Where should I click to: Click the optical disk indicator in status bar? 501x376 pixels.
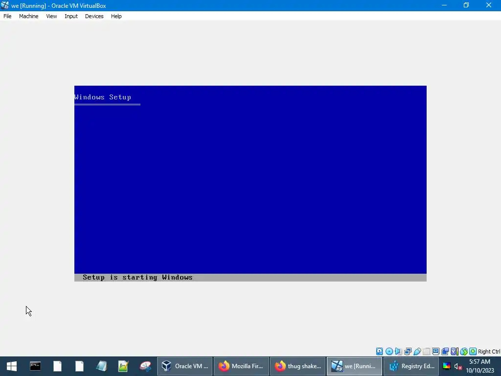[389, 352]
